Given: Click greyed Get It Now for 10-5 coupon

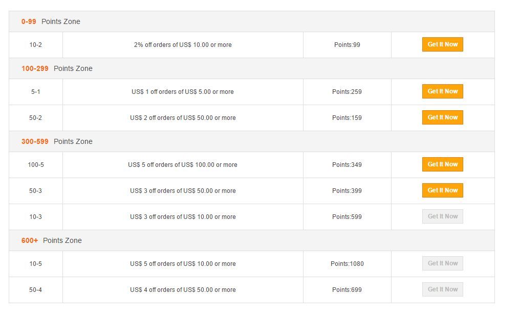Looking at the screenshot, I should click(442, 263).
